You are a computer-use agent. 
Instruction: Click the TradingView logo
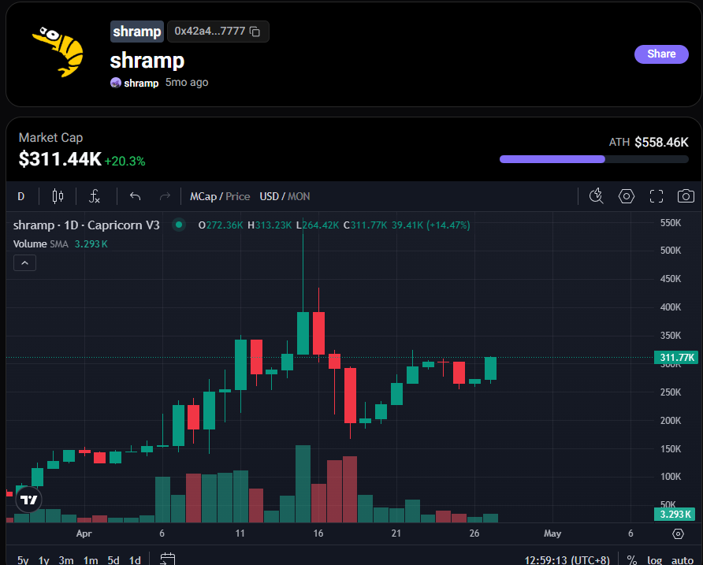(28, 500)
